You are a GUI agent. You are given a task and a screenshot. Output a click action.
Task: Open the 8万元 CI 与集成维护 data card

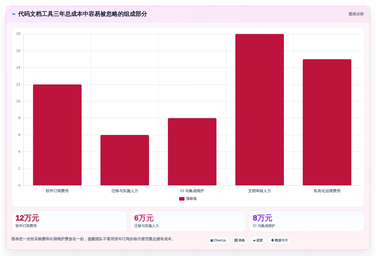pyautogui.click(x=306, y=221)
